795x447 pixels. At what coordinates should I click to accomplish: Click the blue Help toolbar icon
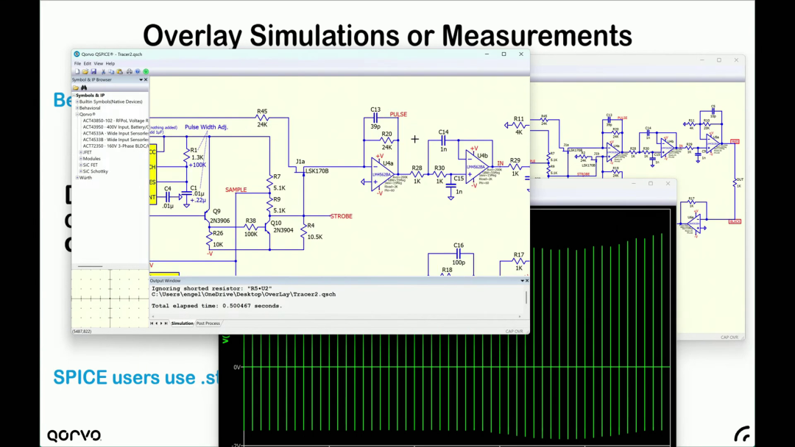[138, 71]
